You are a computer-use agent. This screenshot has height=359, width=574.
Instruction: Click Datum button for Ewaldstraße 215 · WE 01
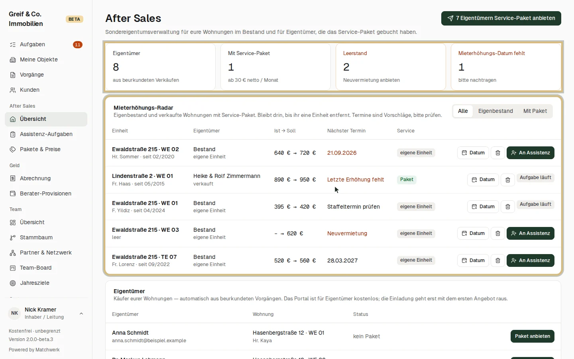(x=483, y=207)
